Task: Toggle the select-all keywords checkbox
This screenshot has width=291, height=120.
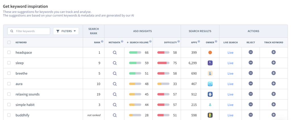Action: point(9,42)
